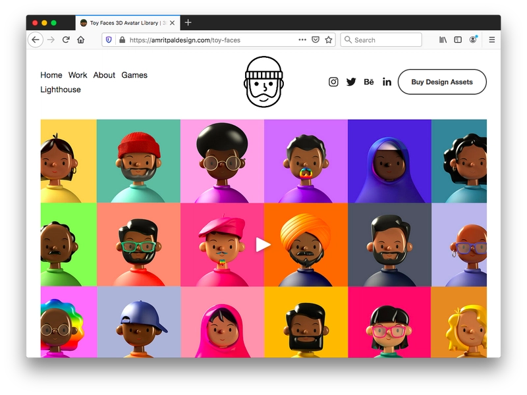527x395 pixels.
Task: Select avatar in blue hijab
Action: point(389,161)
